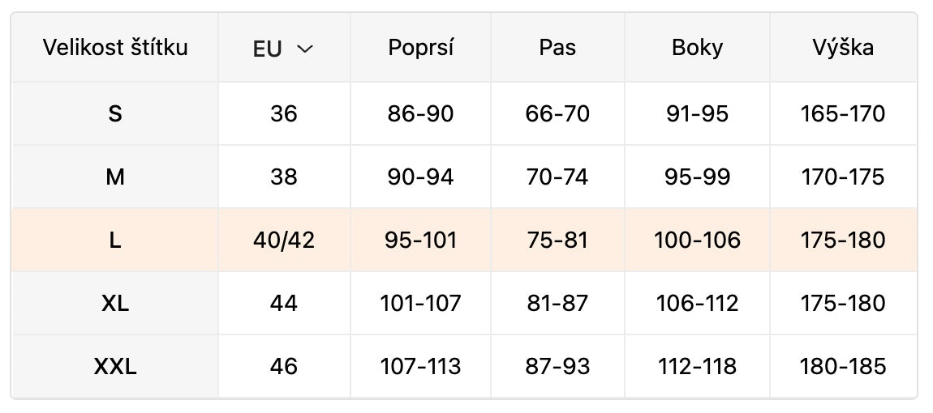933x413 pixels.
Task: Select the highlighted L size row label
Action: point(115,241)
